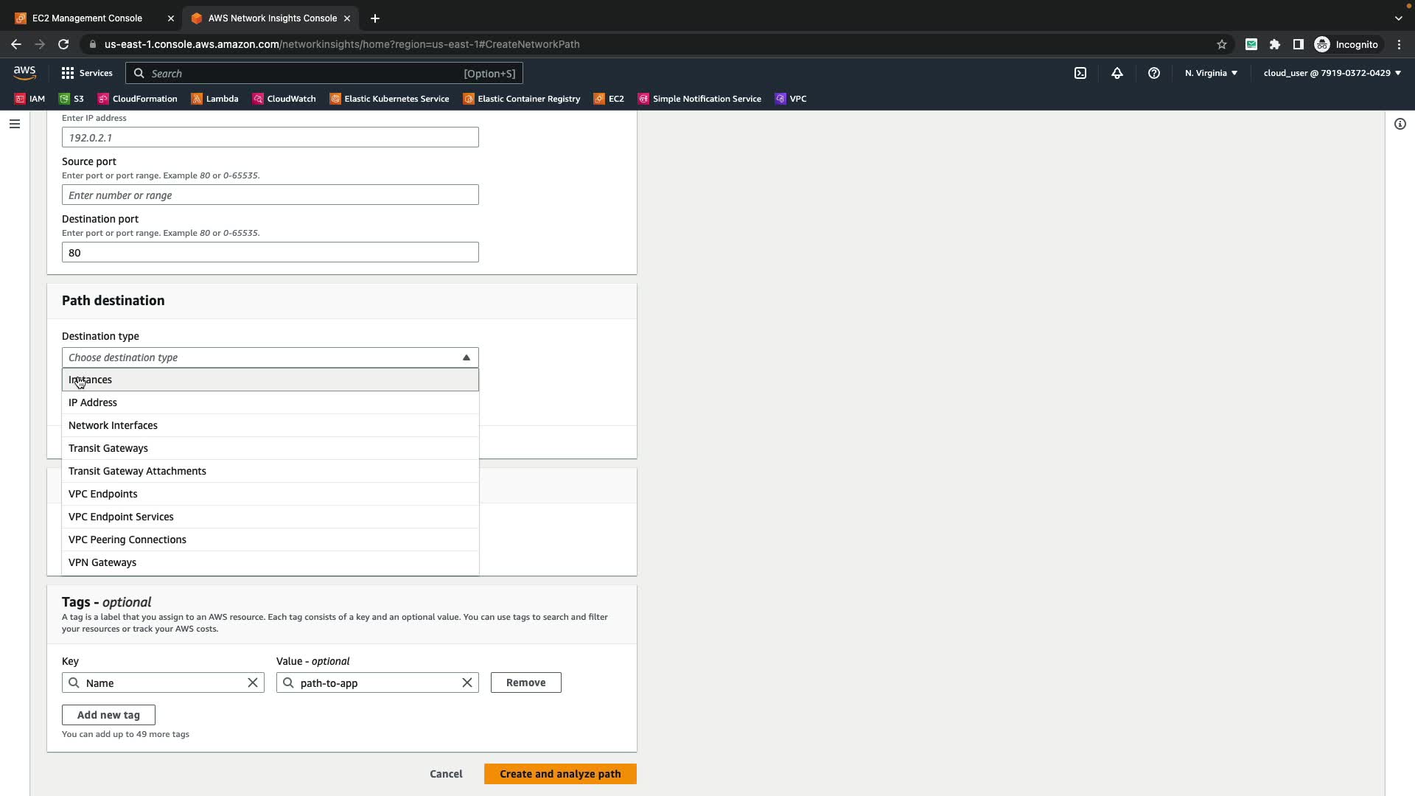This screenshot has height=796, width=1415.
Task: Toggle the left hamburger navigation menu
Action: click(14, 124)
